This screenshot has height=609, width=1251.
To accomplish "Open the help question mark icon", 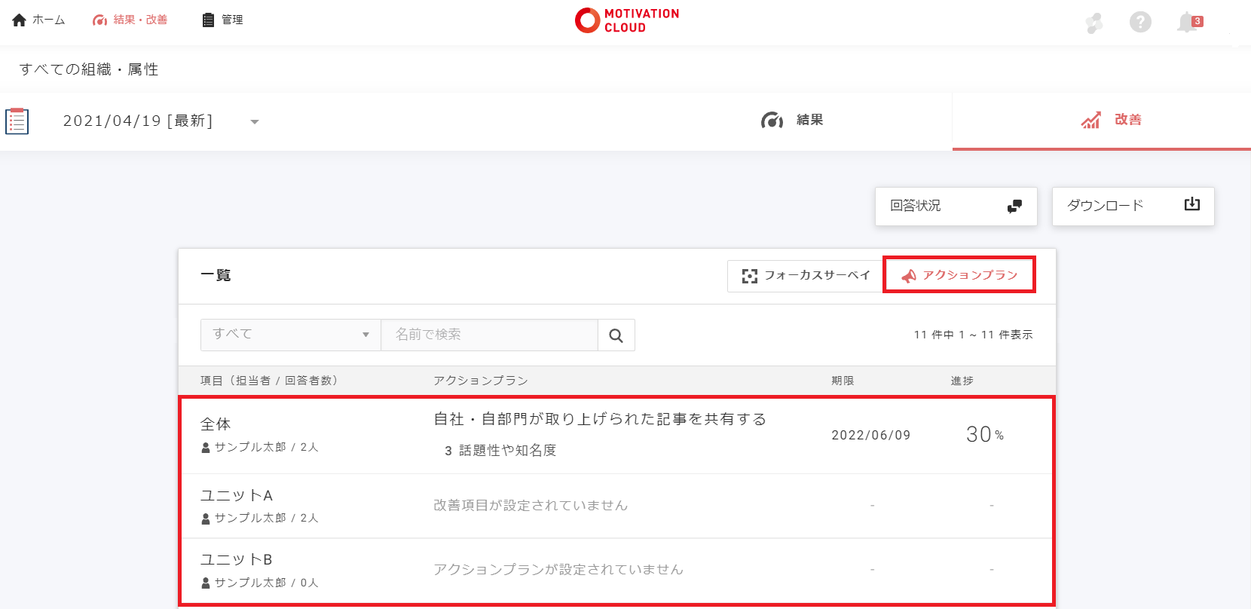I will coord(1139,22).
